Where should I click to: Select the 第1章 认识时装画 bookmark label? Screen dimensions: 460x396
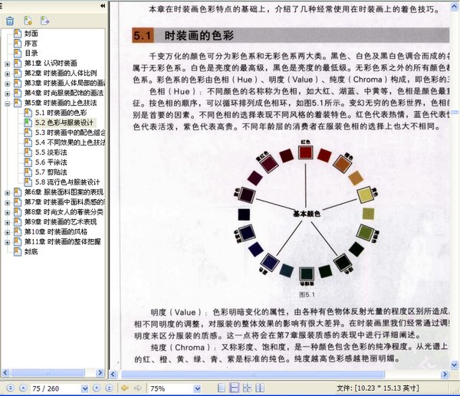point(51,63)
